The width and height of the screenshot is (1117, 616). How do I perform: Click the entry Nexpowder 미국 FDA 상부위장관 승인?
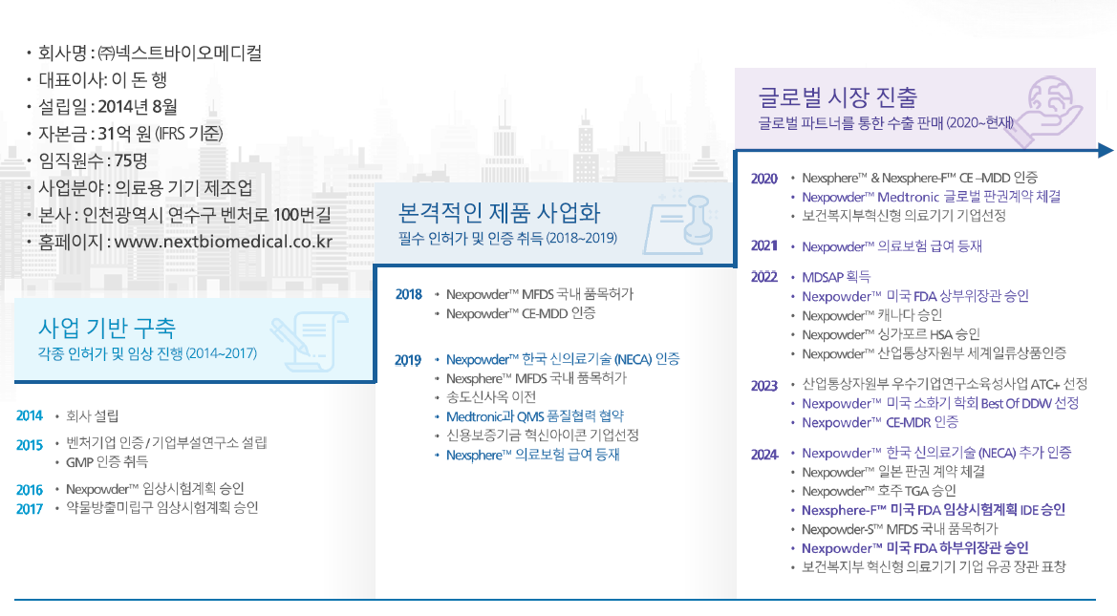tap(915, 296)
